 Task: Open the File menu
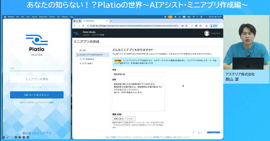coord(17,17)
